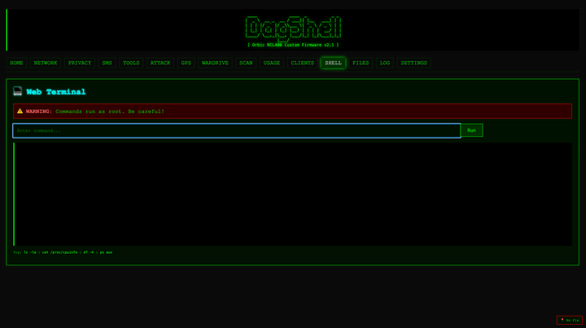586x328 pixels.
Task: Open the CLIENTS tab
Action: point(302,63)
